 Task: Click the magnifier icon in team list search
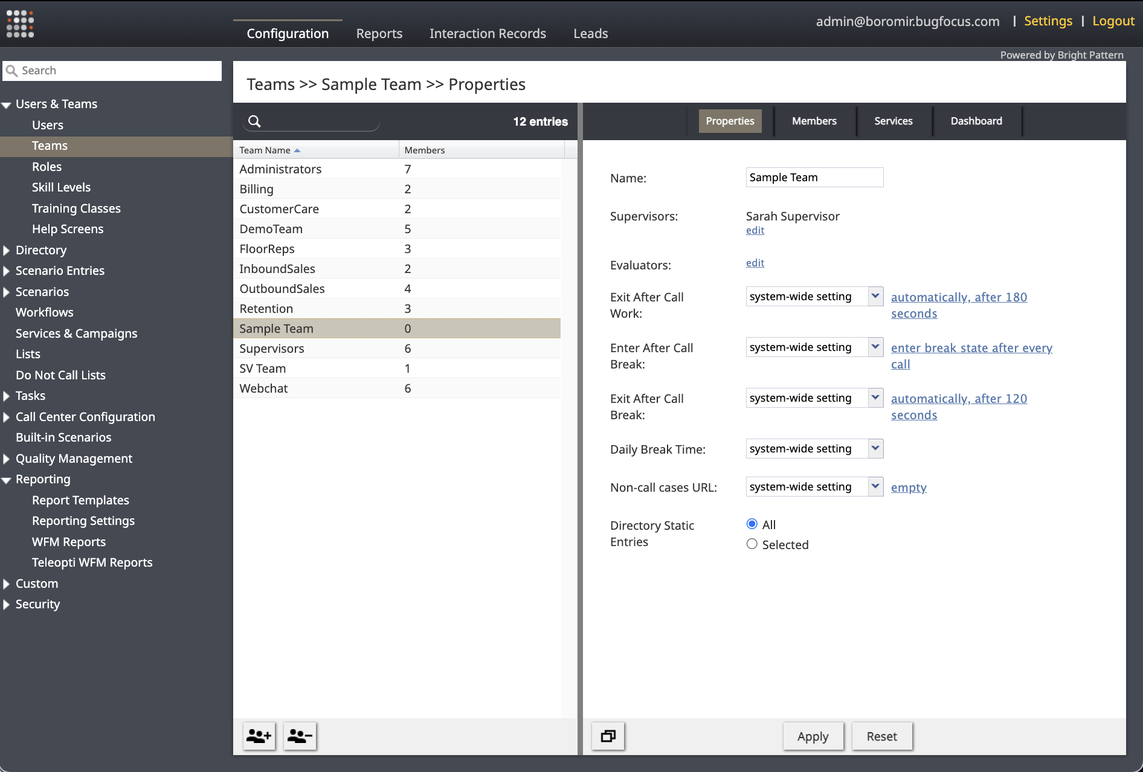[255, 121]
